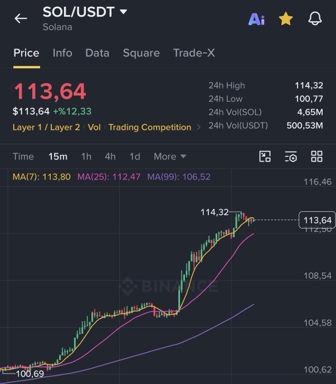Screen dimensions: 336x384
Task: Click the current price tag 113,64 on axis
Action: pyautogui.click(x=317, y=220)
